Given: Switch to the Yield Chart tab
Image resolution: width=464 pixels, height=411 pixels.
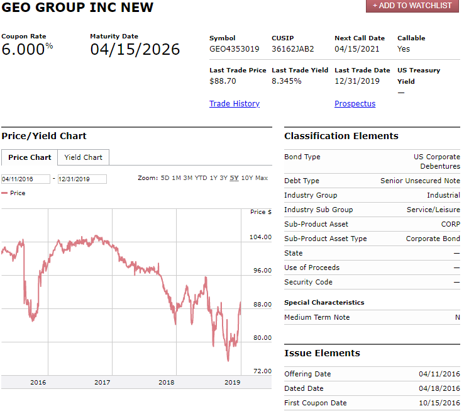Looking at the screenshot, I should [83, 157].
